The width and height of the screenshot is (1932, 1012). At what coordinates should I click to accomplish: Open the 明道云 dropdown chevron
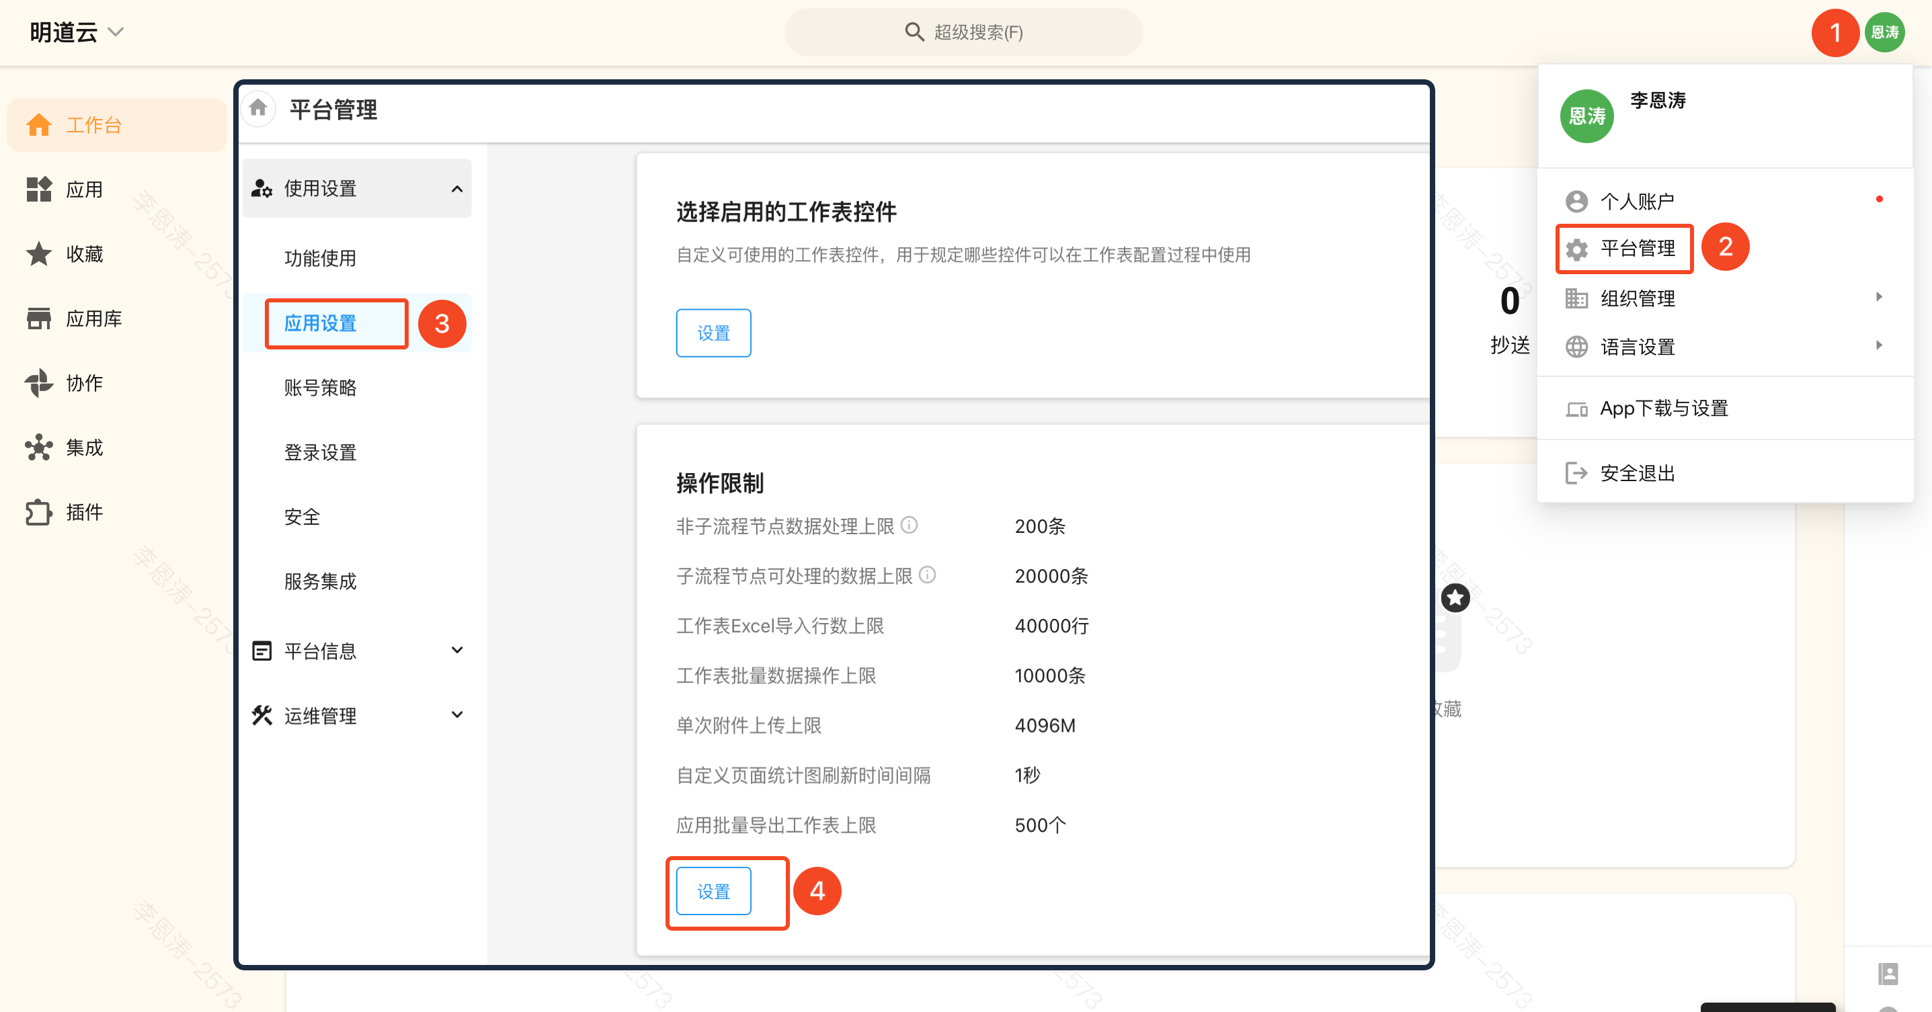(116, 32)
